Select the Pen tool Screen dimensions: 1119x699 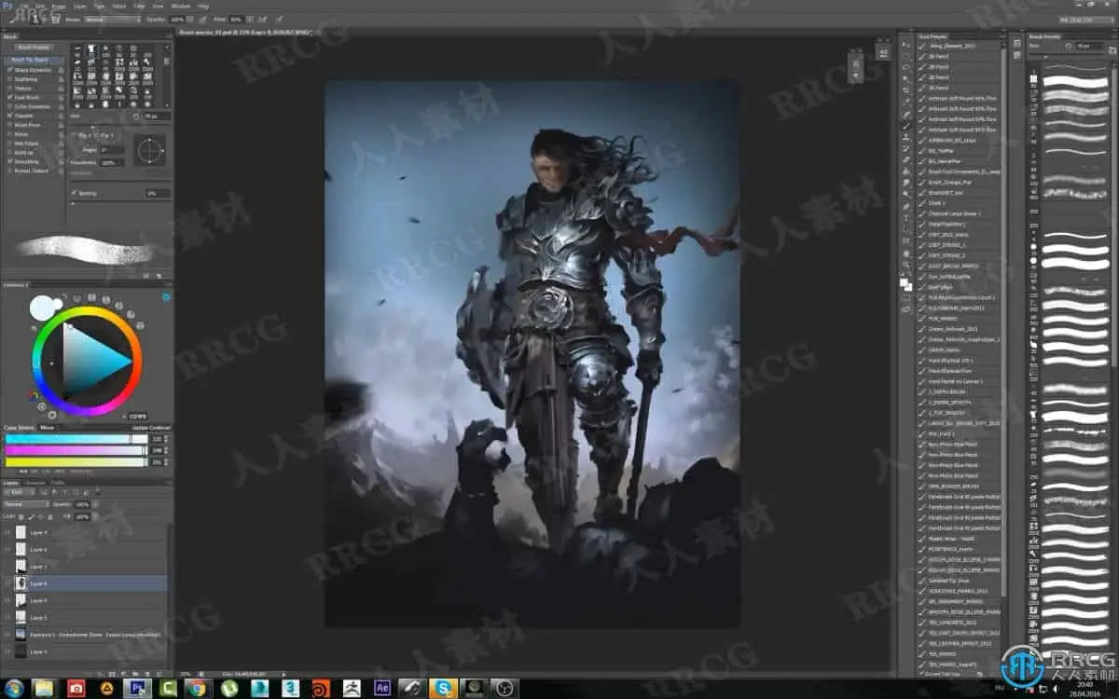pos(905,204)
